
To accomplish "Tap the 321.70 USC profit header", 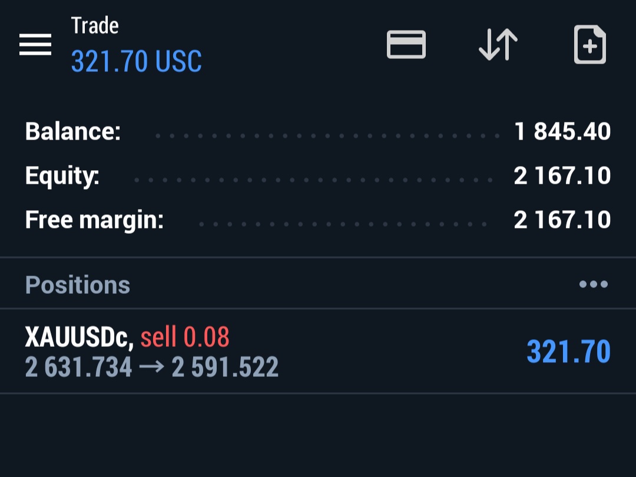I will click(136, 61).
